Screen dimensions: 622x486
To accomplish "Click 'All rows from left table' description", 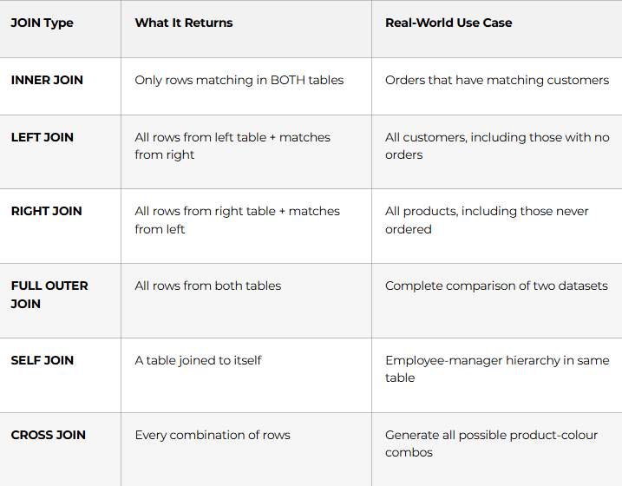I will pos(232,146).
